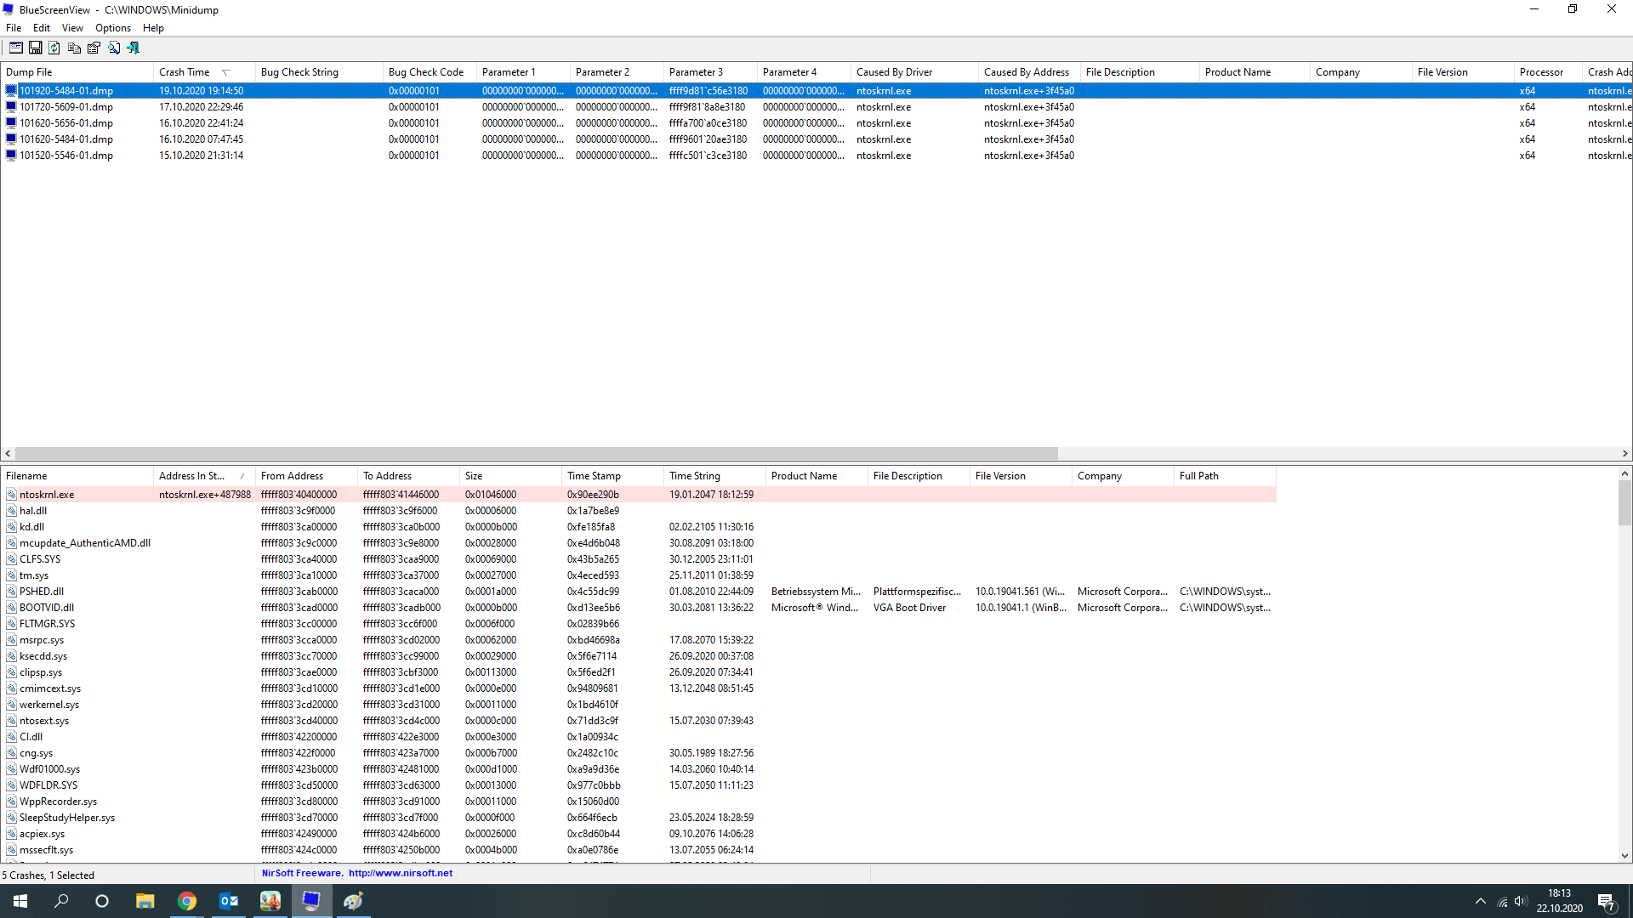
Task: Open Google Chrome from the taskbar
Action: pos(187,901)
